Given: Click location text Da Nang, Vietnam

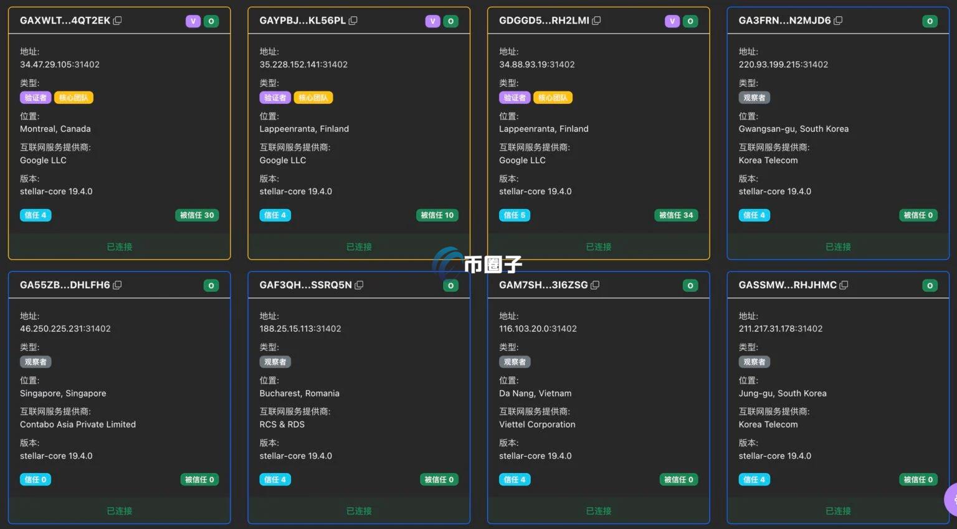Looking at the screenshot, I should [535, 393].
